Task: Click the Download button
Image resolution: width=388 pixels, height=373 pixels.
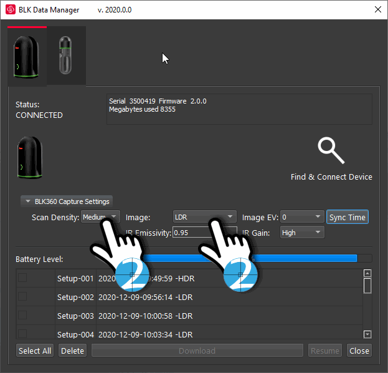Action: [x=197, y=351]
